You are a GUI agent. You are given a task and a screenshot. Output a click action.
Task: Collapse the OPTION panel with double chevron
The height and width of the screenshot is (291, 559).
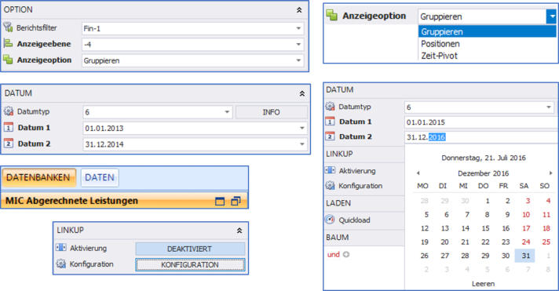click(299, 10)
